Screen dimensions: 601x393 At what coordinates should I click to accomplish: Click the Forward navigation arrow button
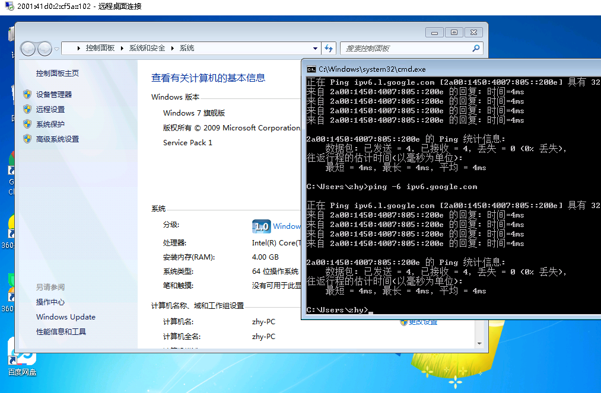coord(45,49)
